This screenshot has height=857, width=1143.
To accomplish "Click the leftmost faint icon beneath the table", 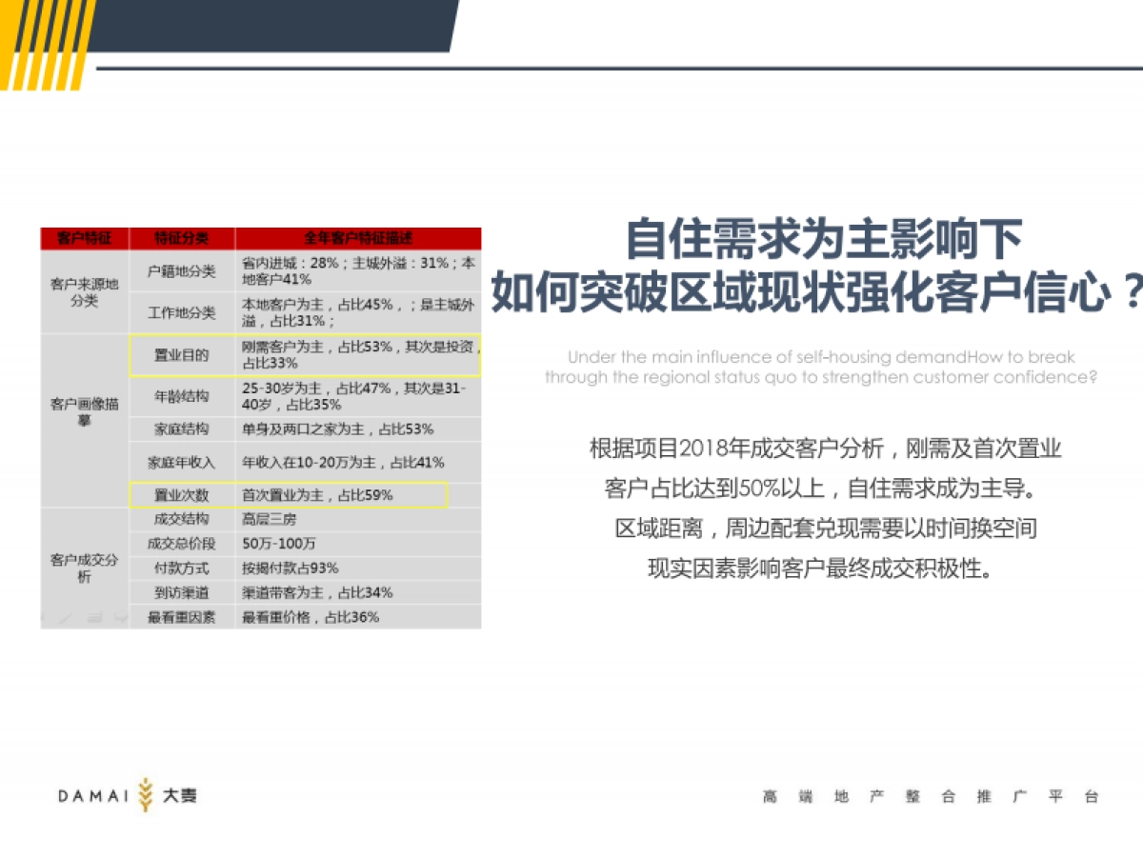I will tap(40, 617).
